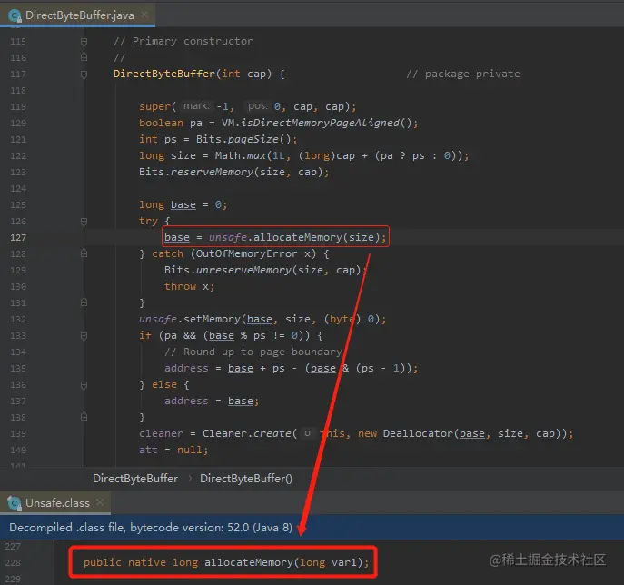624x585 pixels.
Task: Close the Unsafe.class tab
Action: (100, 502)
